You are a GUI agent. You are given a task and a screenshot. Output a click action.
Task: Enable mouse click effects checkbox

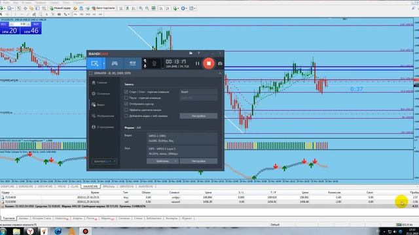(x=126, y=110)
